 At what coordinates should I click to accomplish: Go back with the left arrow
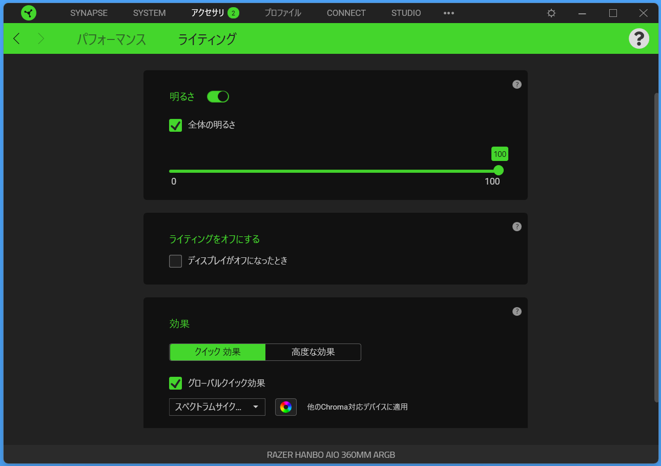coord(16,38)
